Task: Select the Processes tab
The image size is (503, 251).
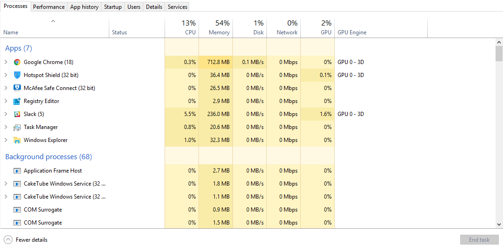Action: 16,6
